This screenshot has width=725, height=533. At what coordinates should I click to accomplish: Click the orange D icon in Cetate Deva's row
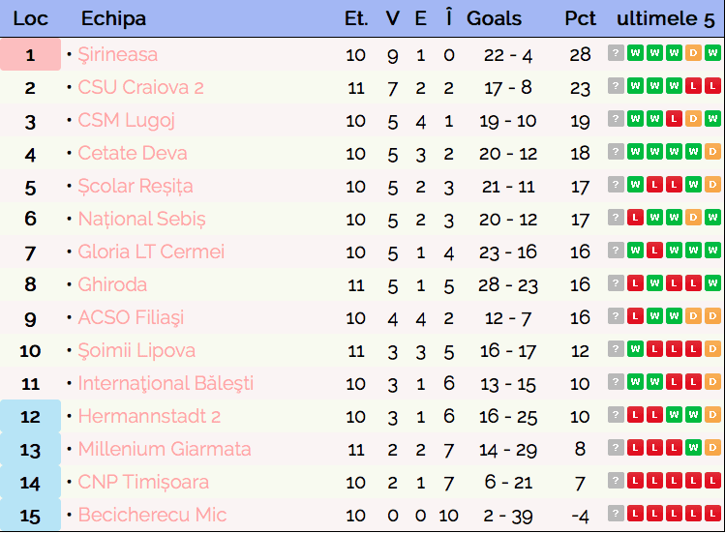713,153
